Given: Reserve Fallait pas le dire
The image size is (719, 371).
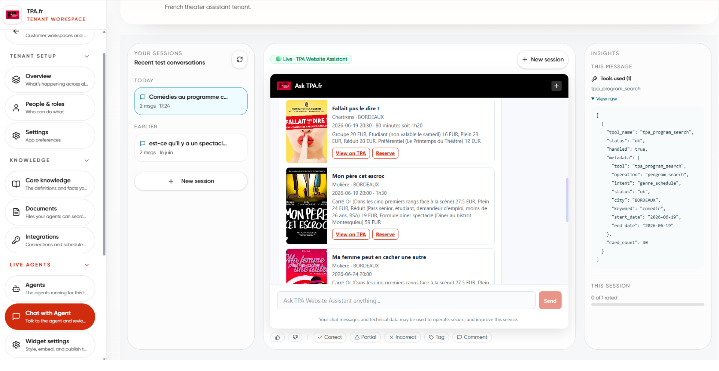Looking at the screenshot, I should [385, 153].
